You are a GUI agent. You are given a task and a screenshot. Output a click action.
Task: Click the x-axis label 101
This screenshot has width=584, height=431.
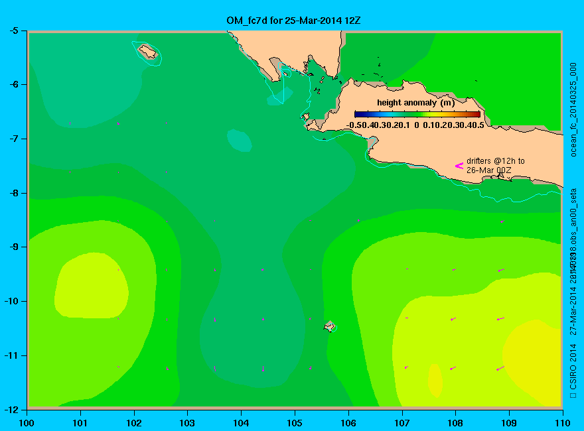[80, 423]
